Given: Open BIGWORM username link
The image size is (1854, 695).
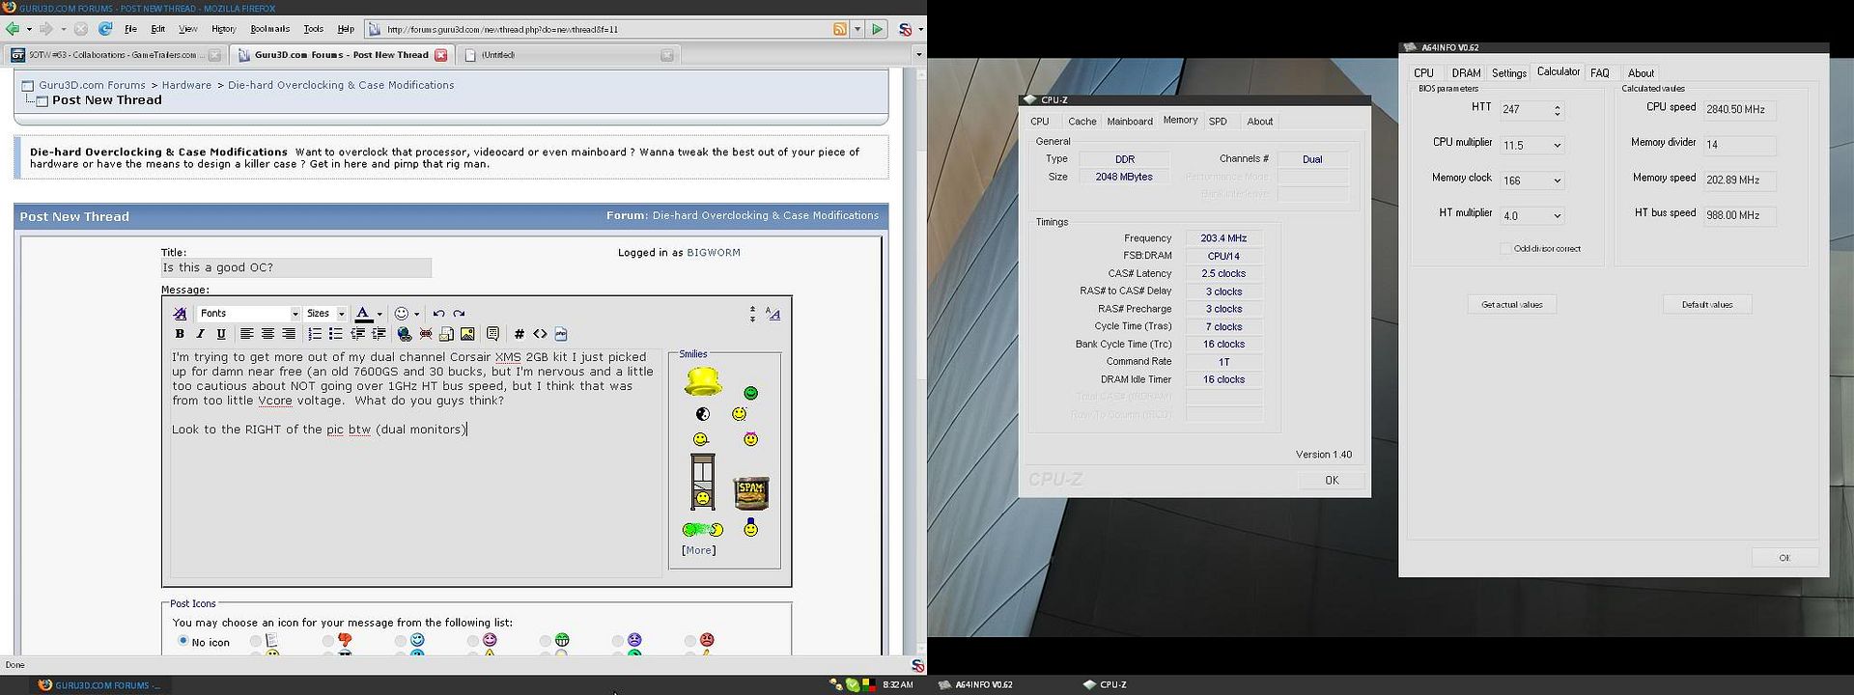Looking at the screenshot, I should pyautogui.click(x=714, y=253).
